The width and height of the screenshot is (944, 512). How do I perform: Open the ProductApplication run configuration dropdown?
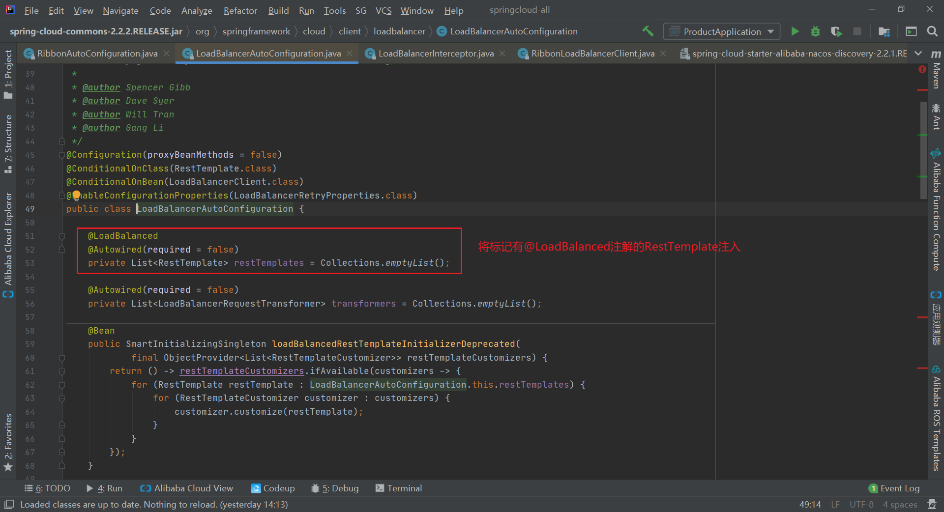pos(721,31)
